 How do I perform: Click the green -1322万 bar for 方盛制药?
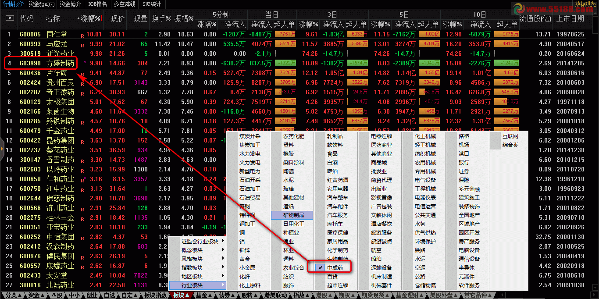pos(285,63)
